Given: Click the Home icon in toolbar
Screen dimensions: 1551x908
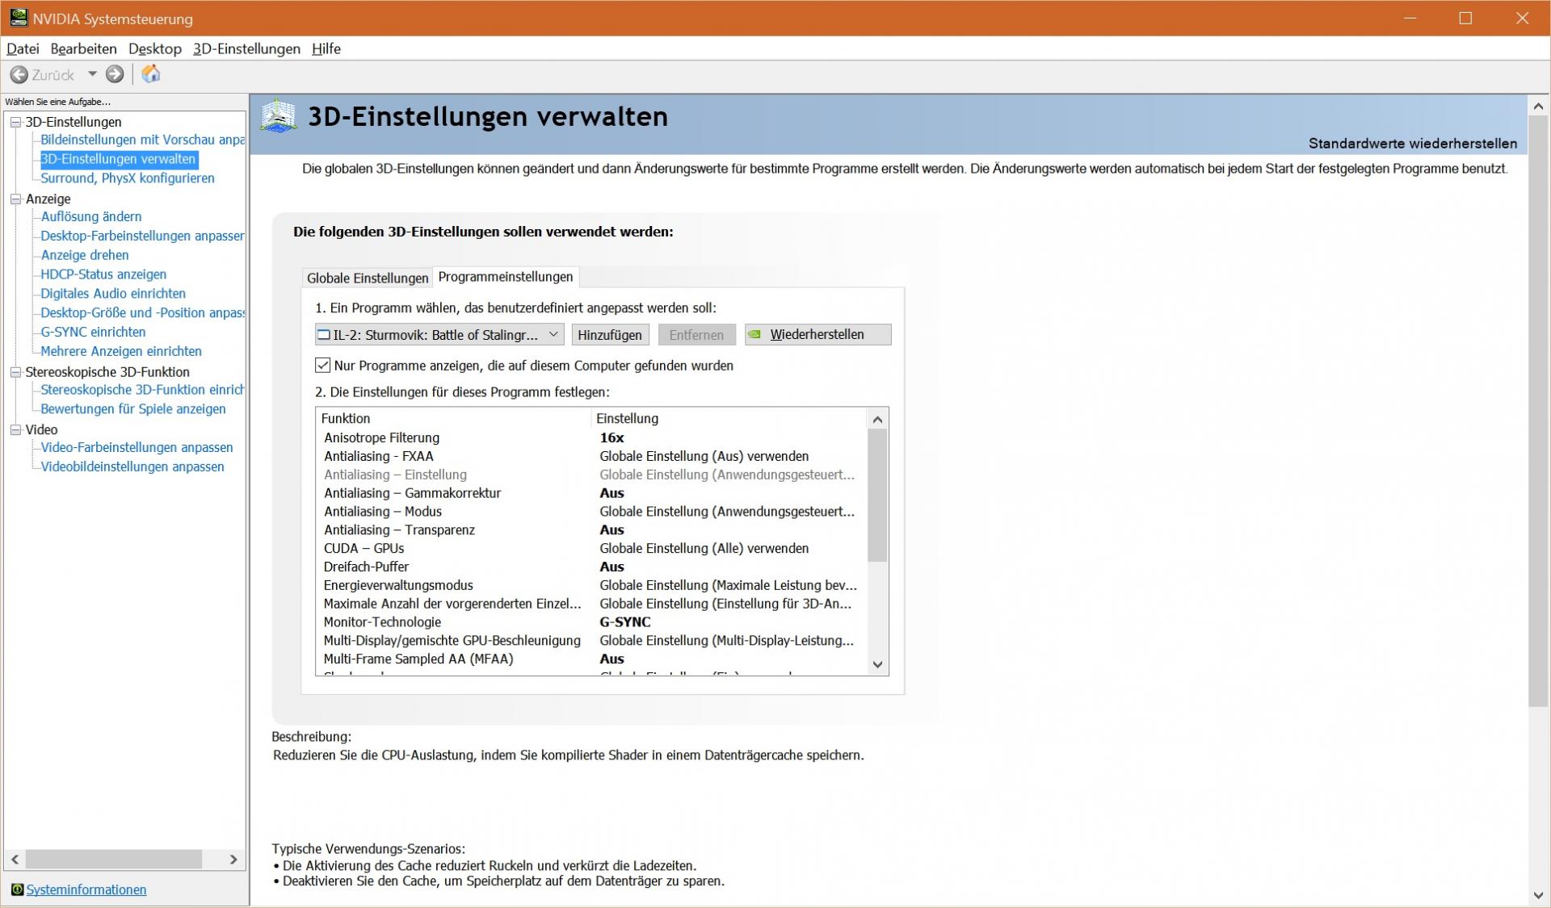Looking at the screenshot, I should 151,74.
